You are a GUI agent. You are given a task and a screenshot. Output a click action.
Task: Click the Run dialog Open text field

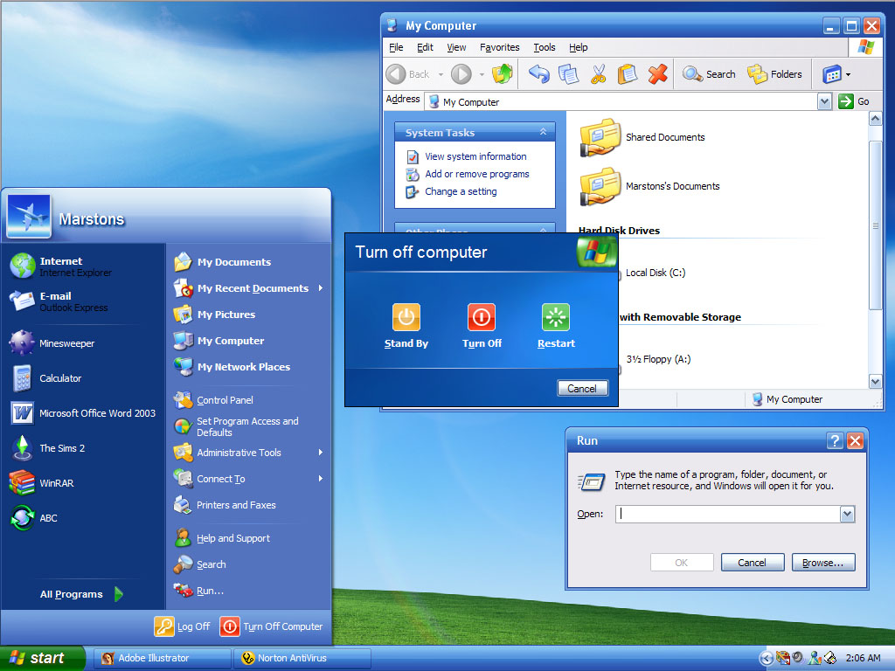pyautogui.click(x=728, y=514)
